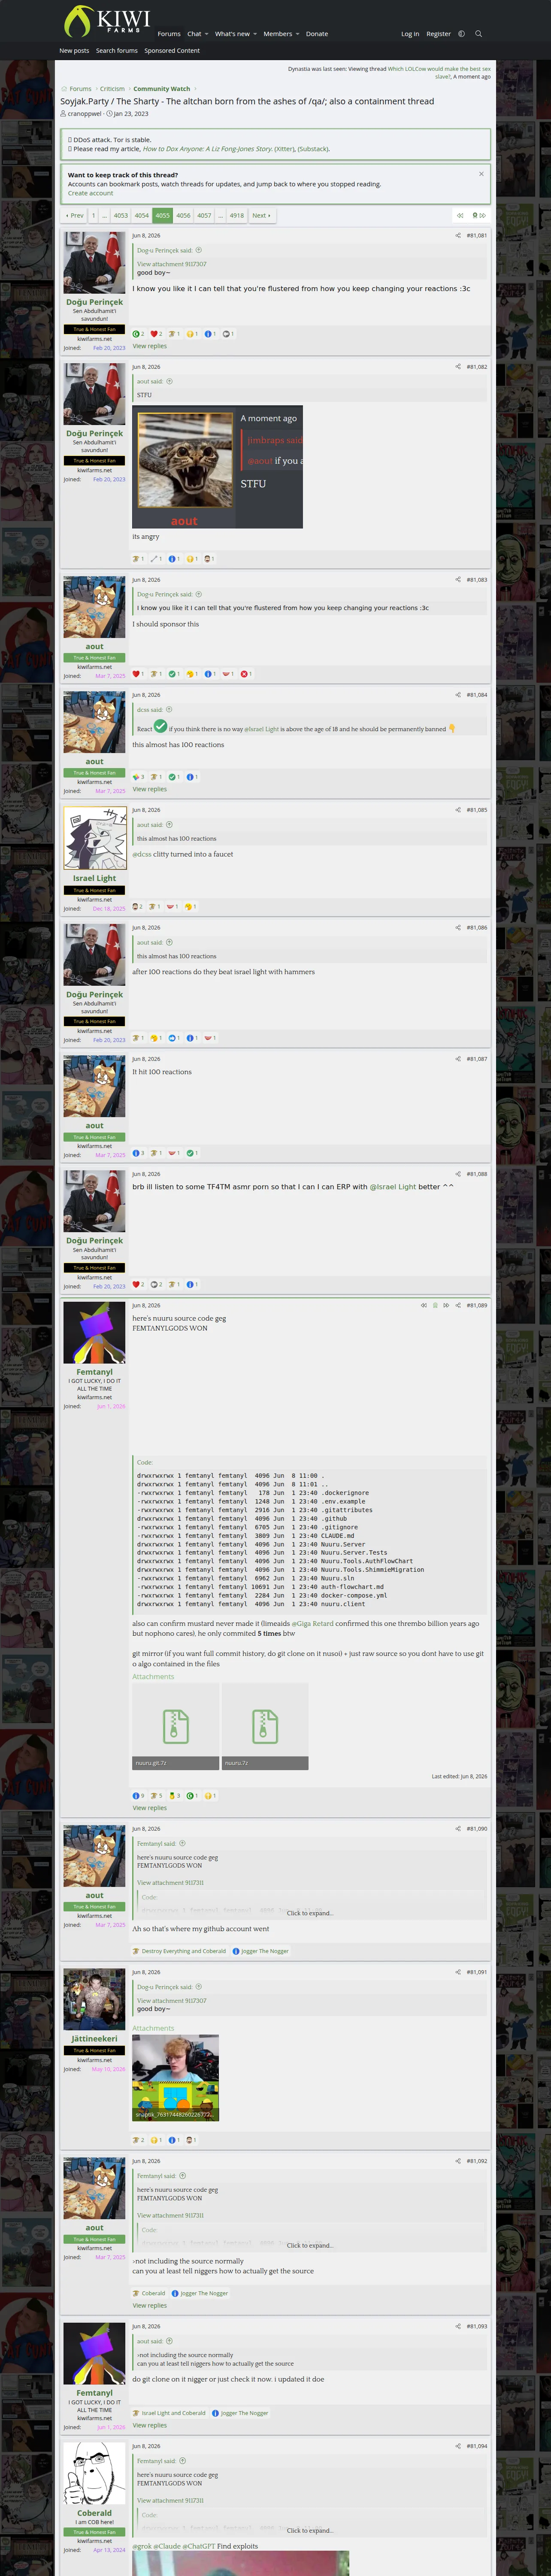Click Log in

pyautogui.click(x=410, y=34)
